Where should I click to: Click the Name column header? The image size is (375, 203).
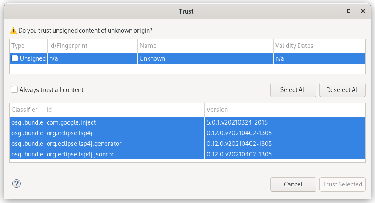pos(206,46)
